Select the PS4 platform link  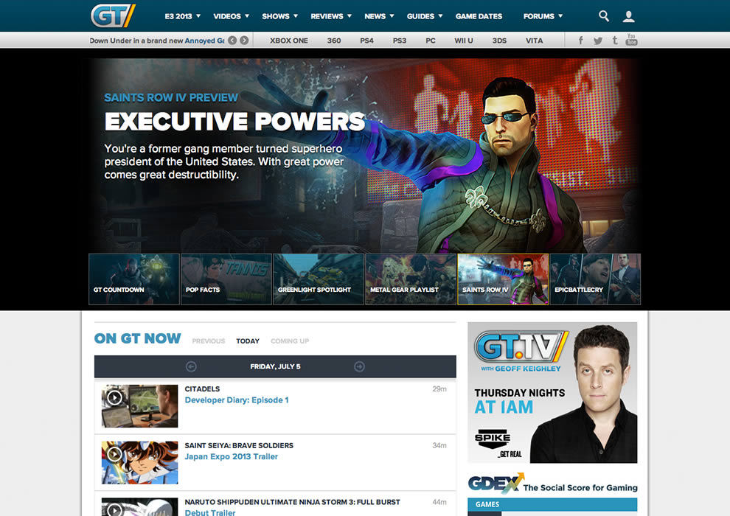coord(367,41)
